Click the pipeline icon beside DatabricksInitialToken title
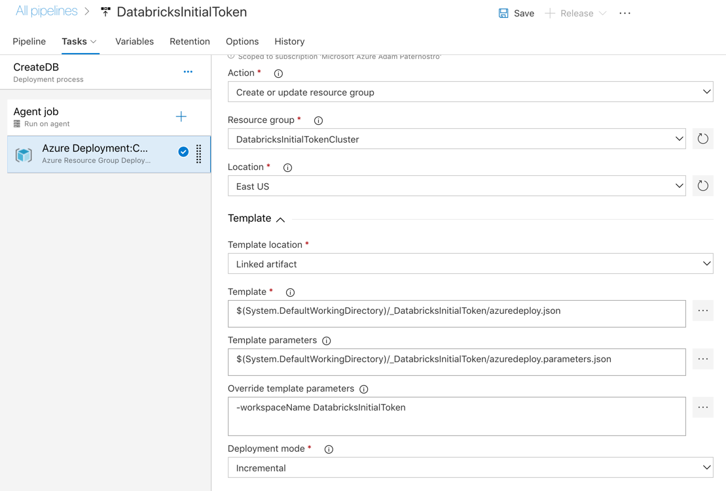The image size is (726, 491). click(x=105, y=12)
